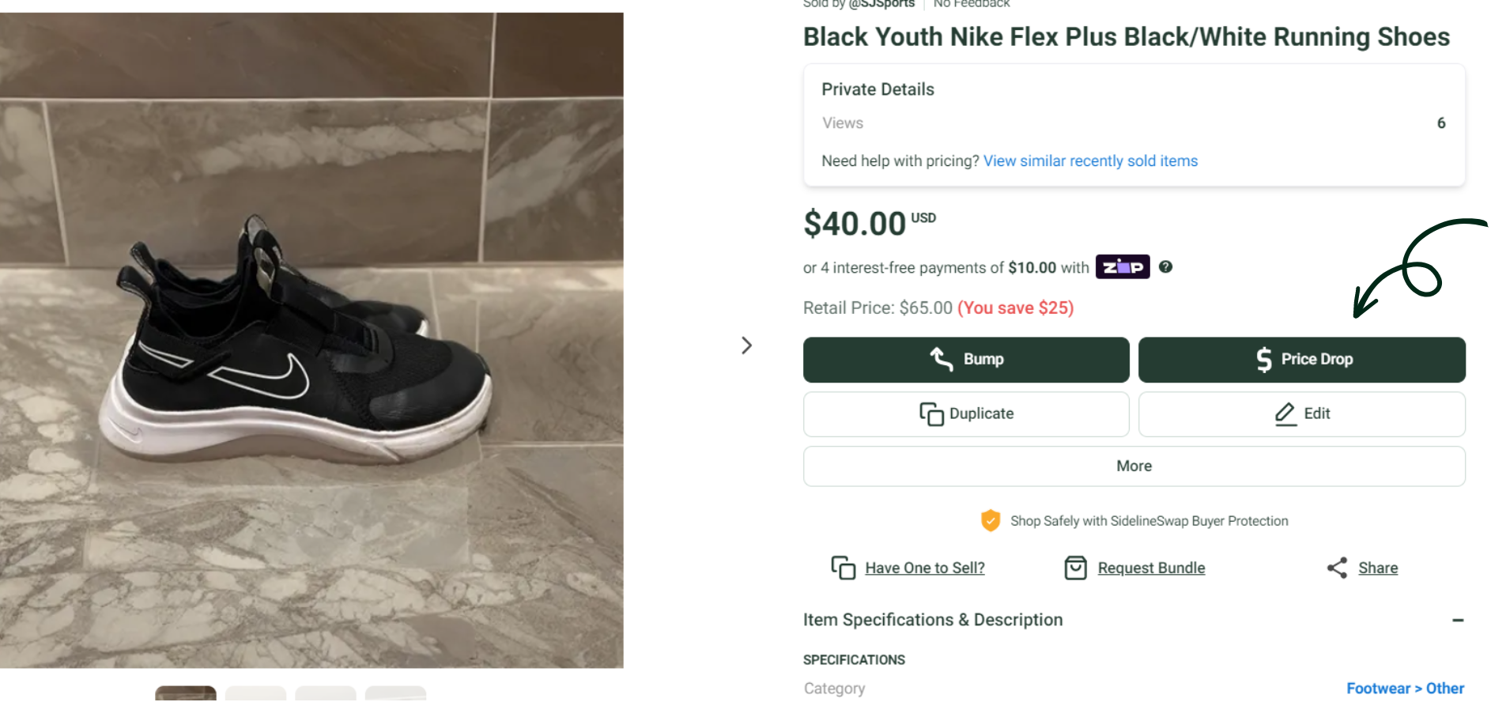Click the question mark help icon beside Zip
Image resolution: width=1491 pixels, height=702 pixels.
1165,267
